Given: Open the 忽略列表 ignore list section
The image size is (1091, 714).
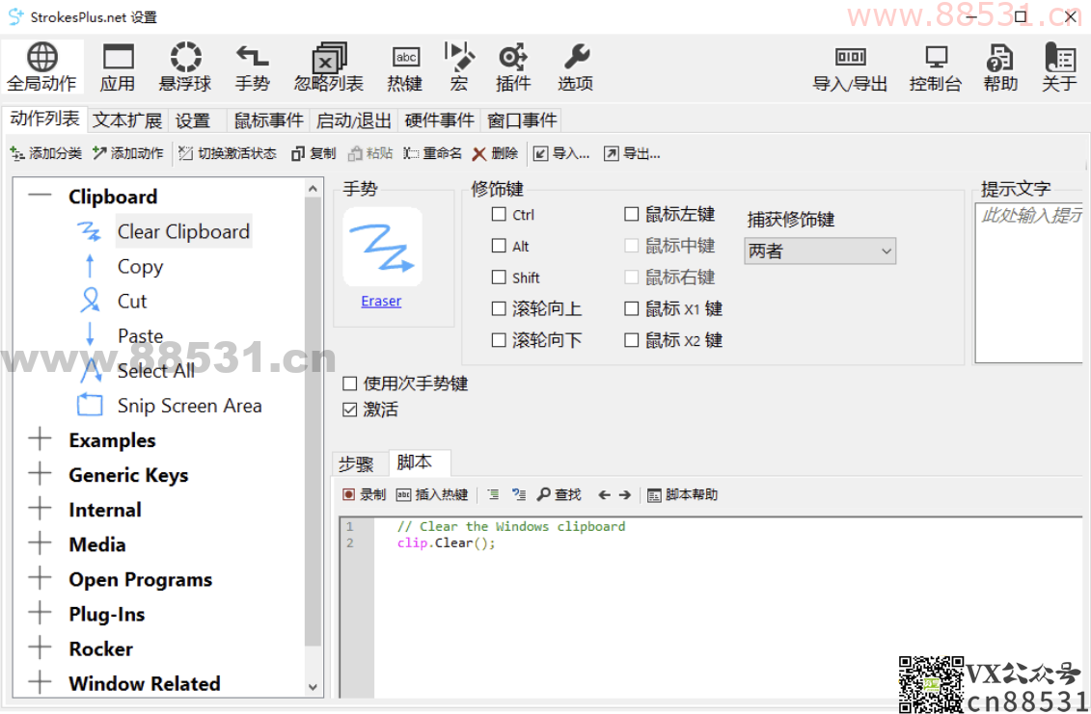Looking at the screenshot, I should [328, 67].
